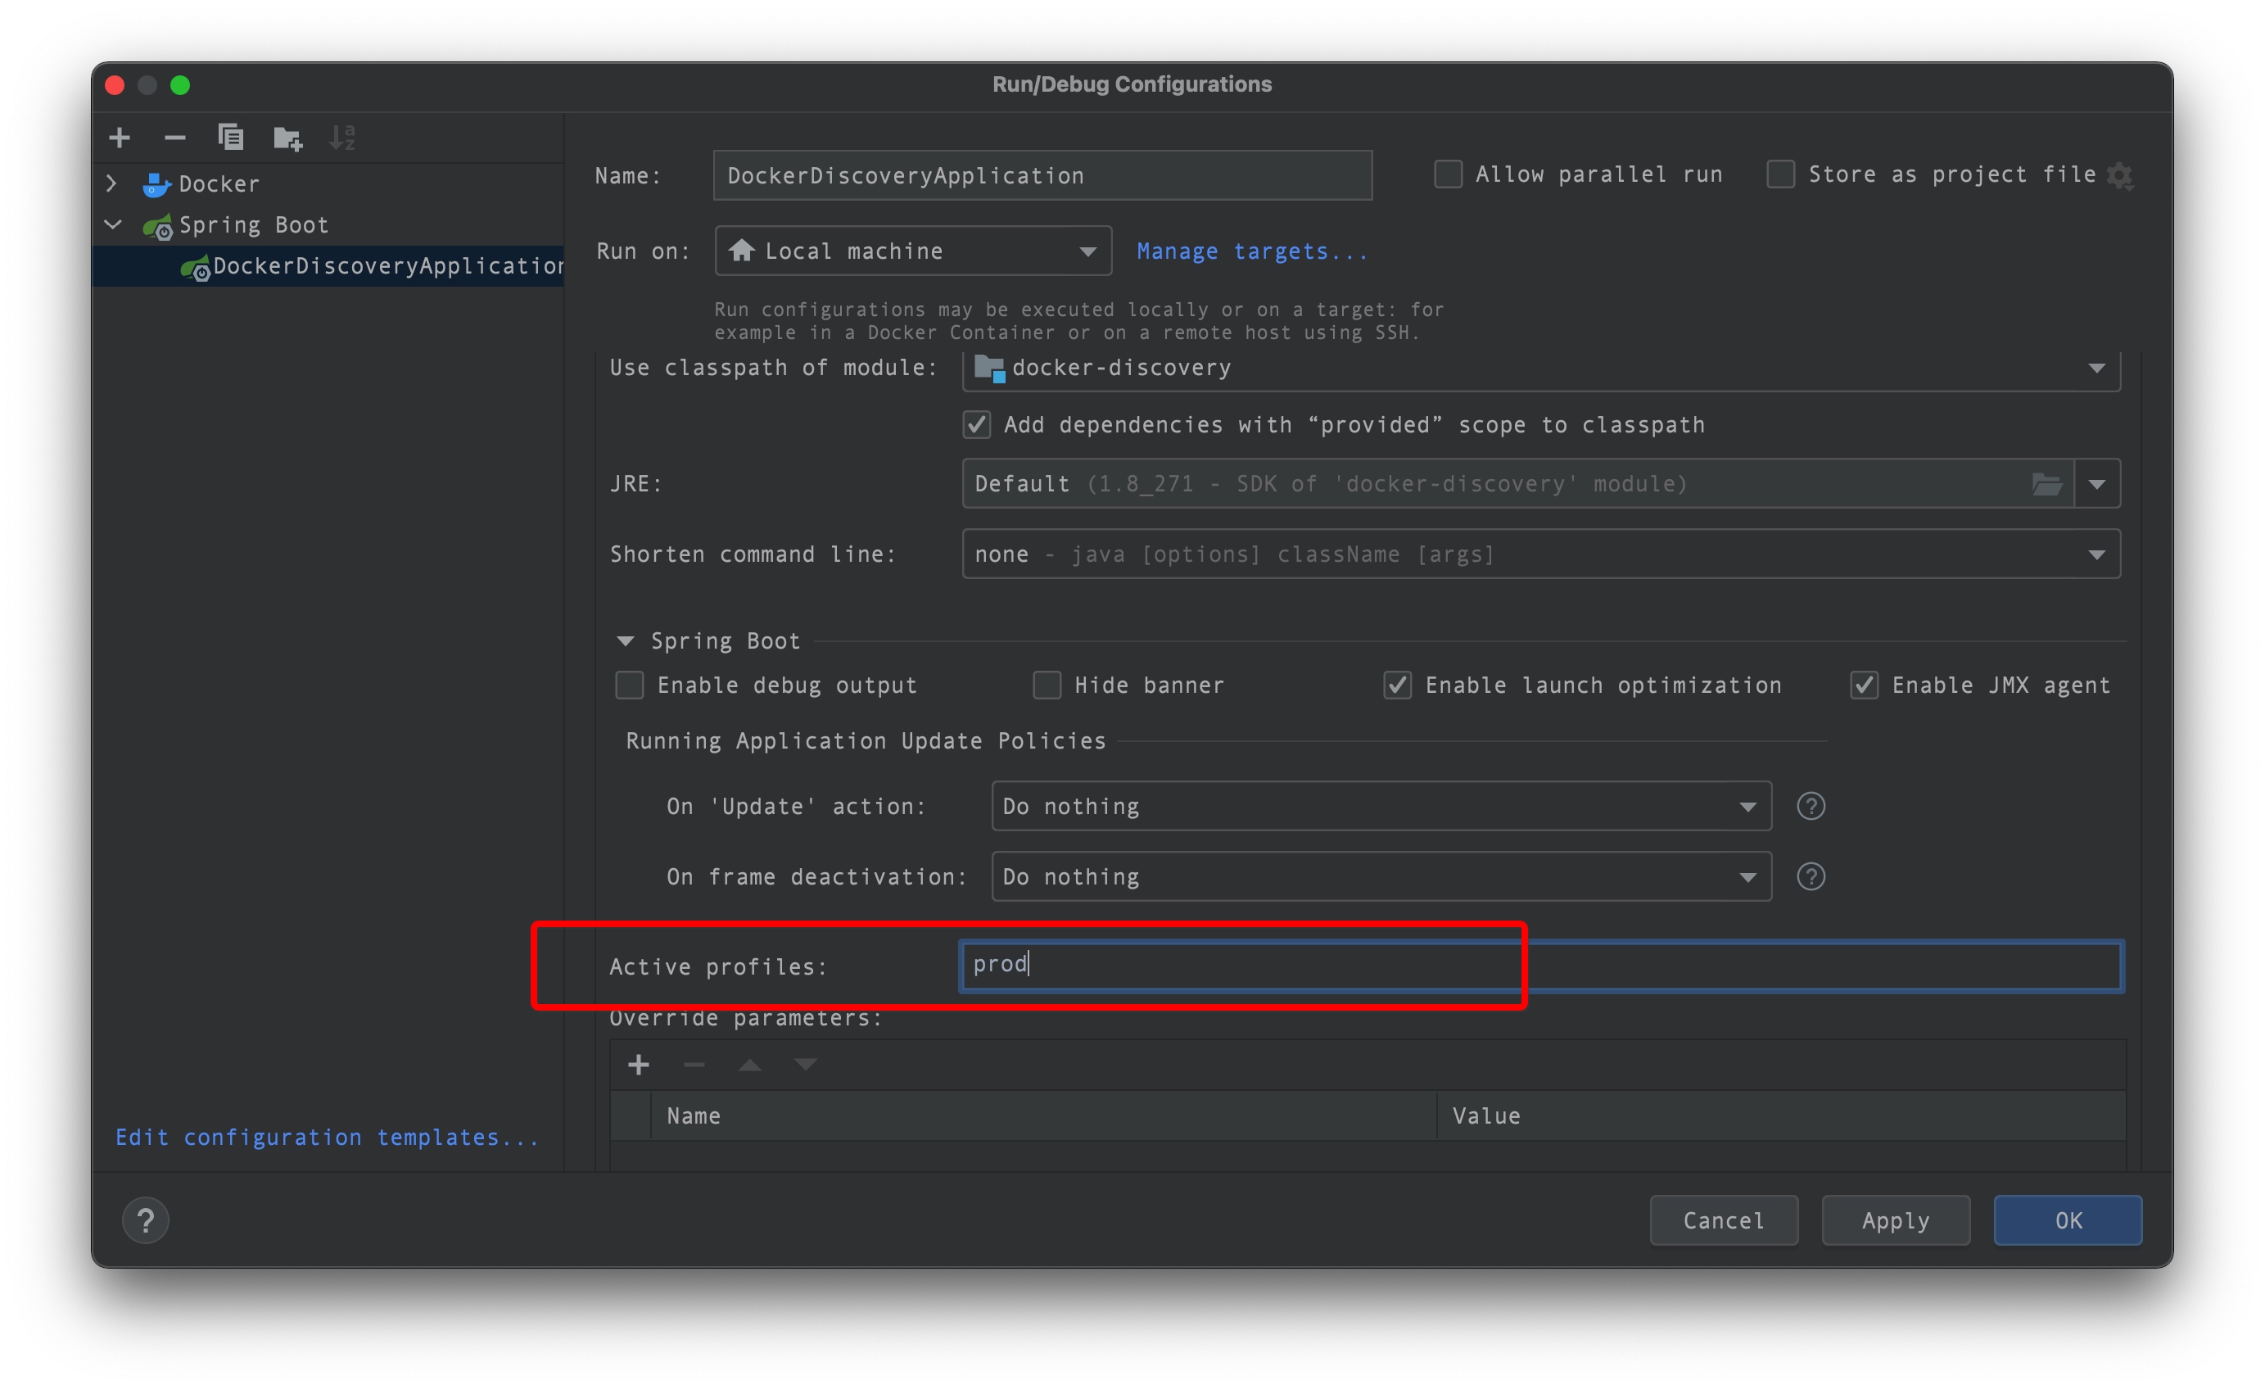The height and width of the screenshot is (1389, 2265).
Task: Create a new configuration folder
Action: (x=287, y=138)
